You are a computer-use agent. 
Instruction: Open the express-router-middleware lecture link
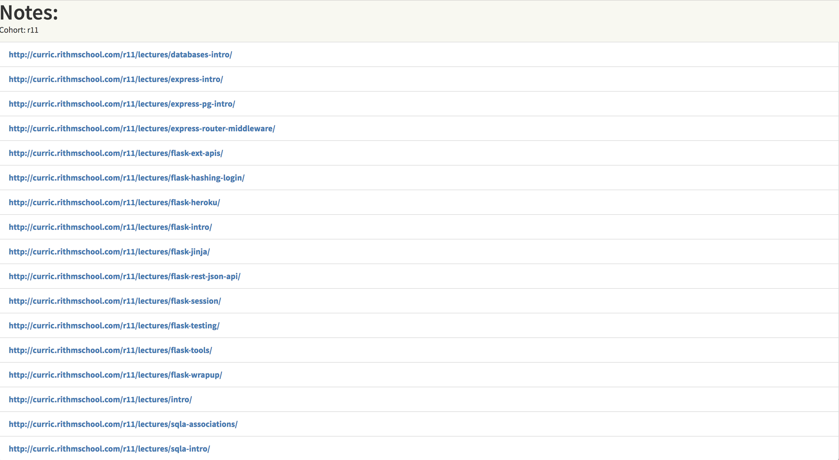(x=142, y=129)
